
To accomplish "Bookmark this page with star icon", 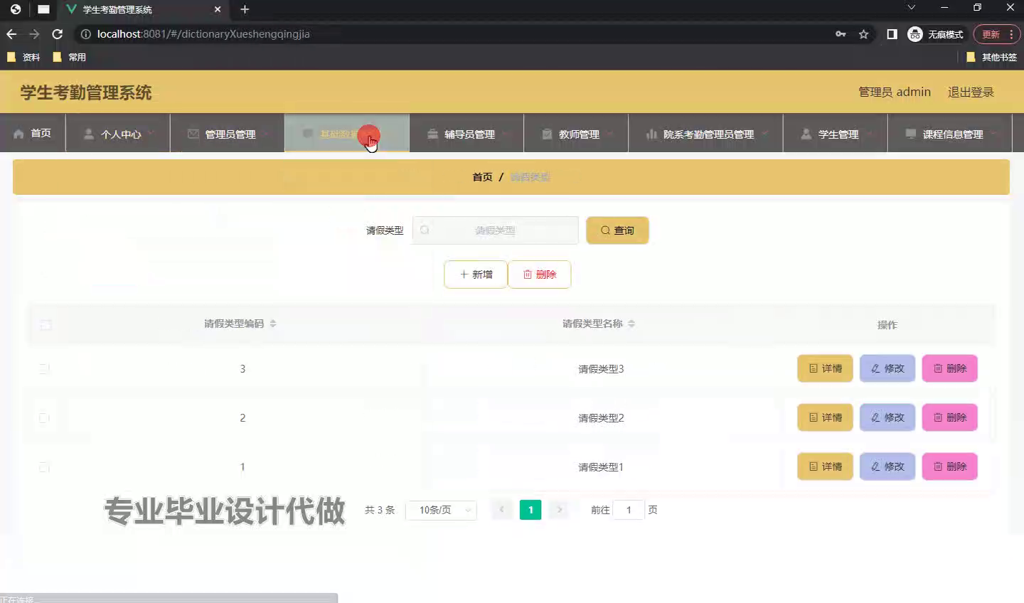I will pos(863,34).
